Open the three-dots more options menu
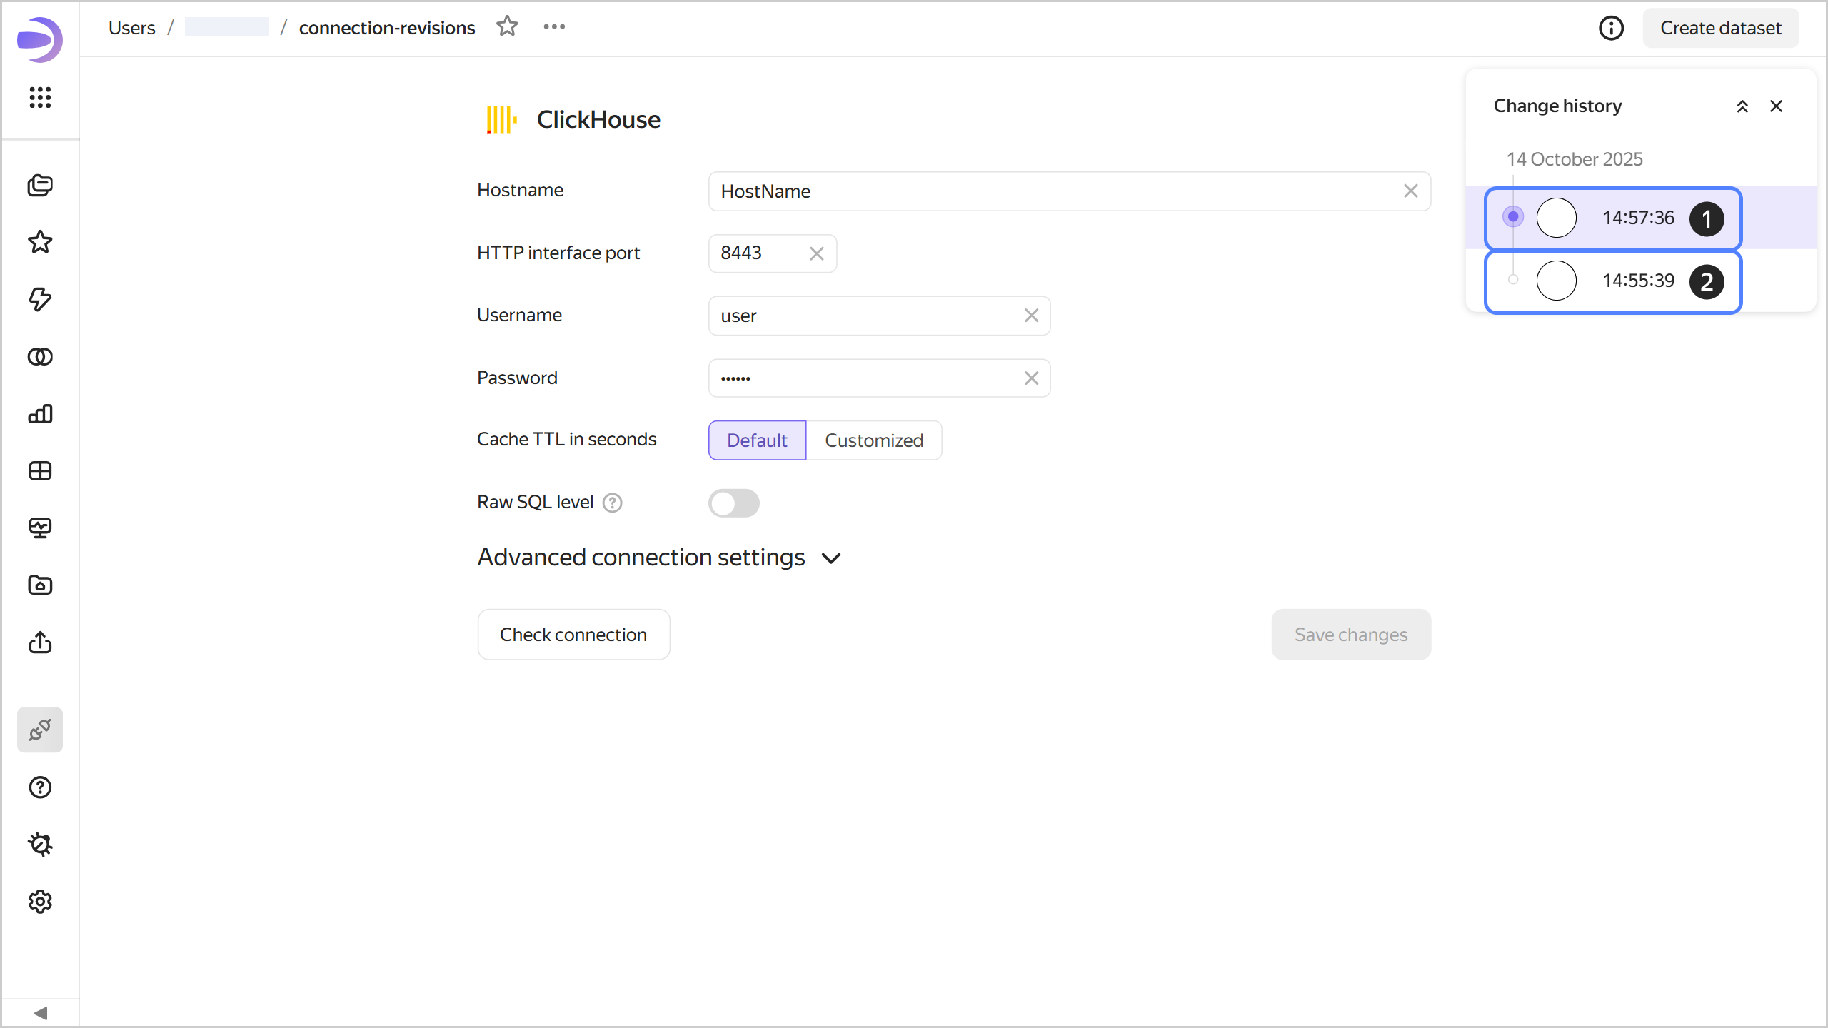 tap(554, 27)
